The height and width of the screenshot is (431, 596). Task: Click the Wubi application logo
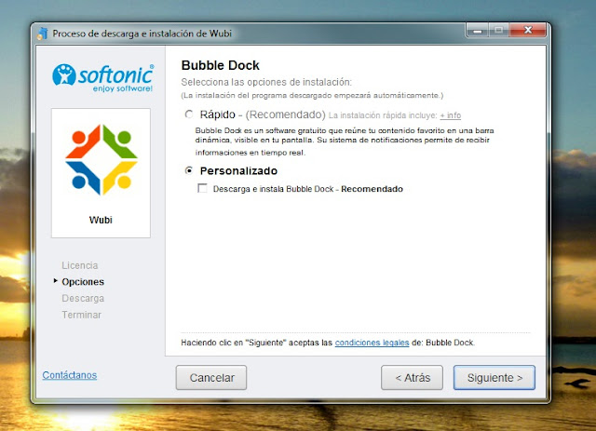[102, 159]
